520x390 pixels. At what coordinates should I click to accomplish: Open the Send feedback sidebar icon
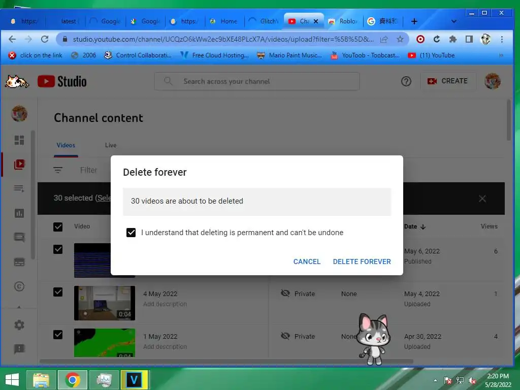pos(19,349)
